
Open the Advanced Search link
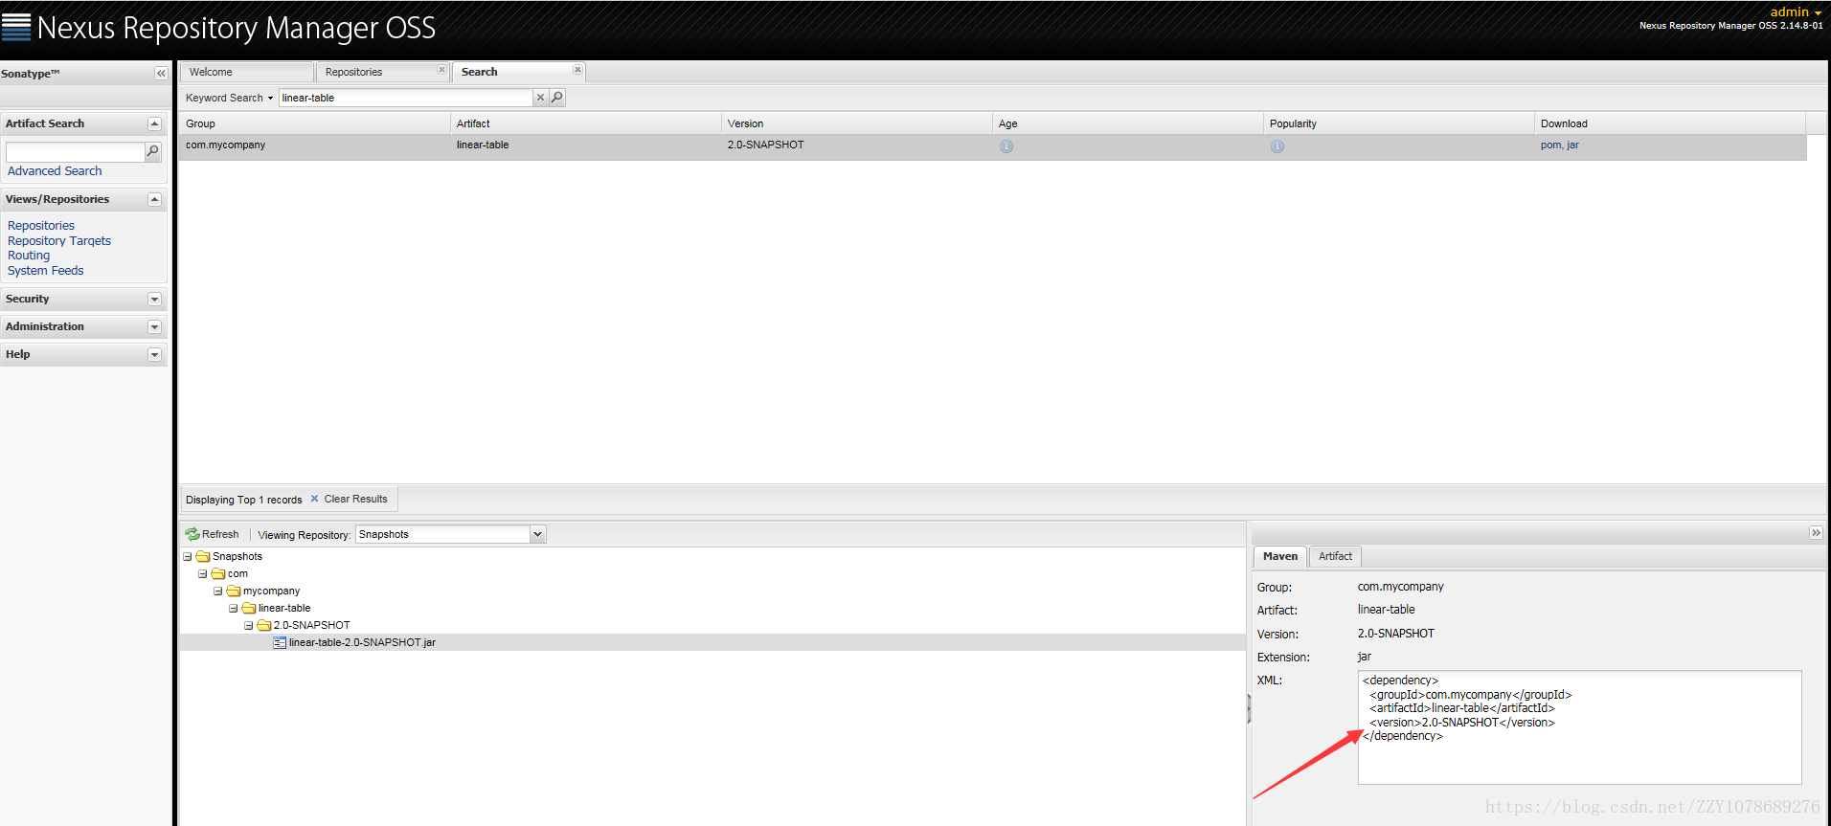[x=55, y=171]
